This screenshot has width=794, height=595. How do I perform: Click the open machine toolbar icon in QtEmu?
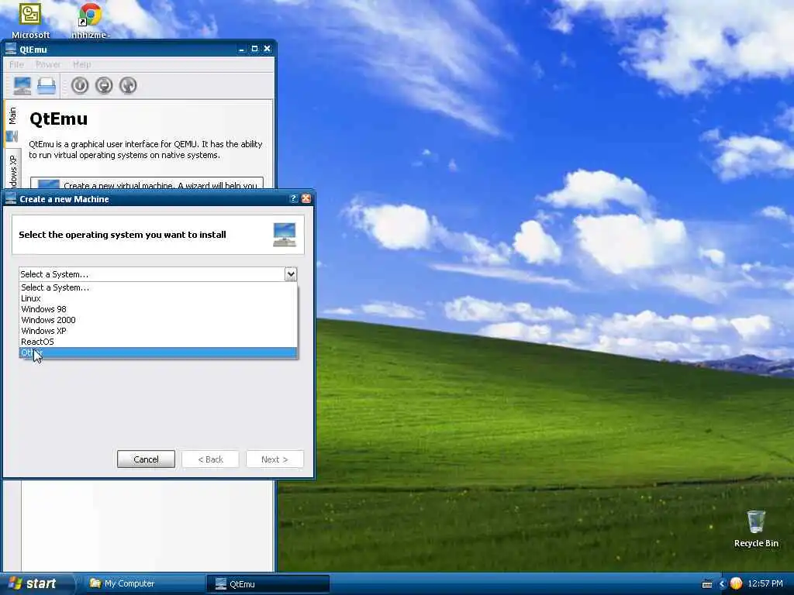(46, 85)
